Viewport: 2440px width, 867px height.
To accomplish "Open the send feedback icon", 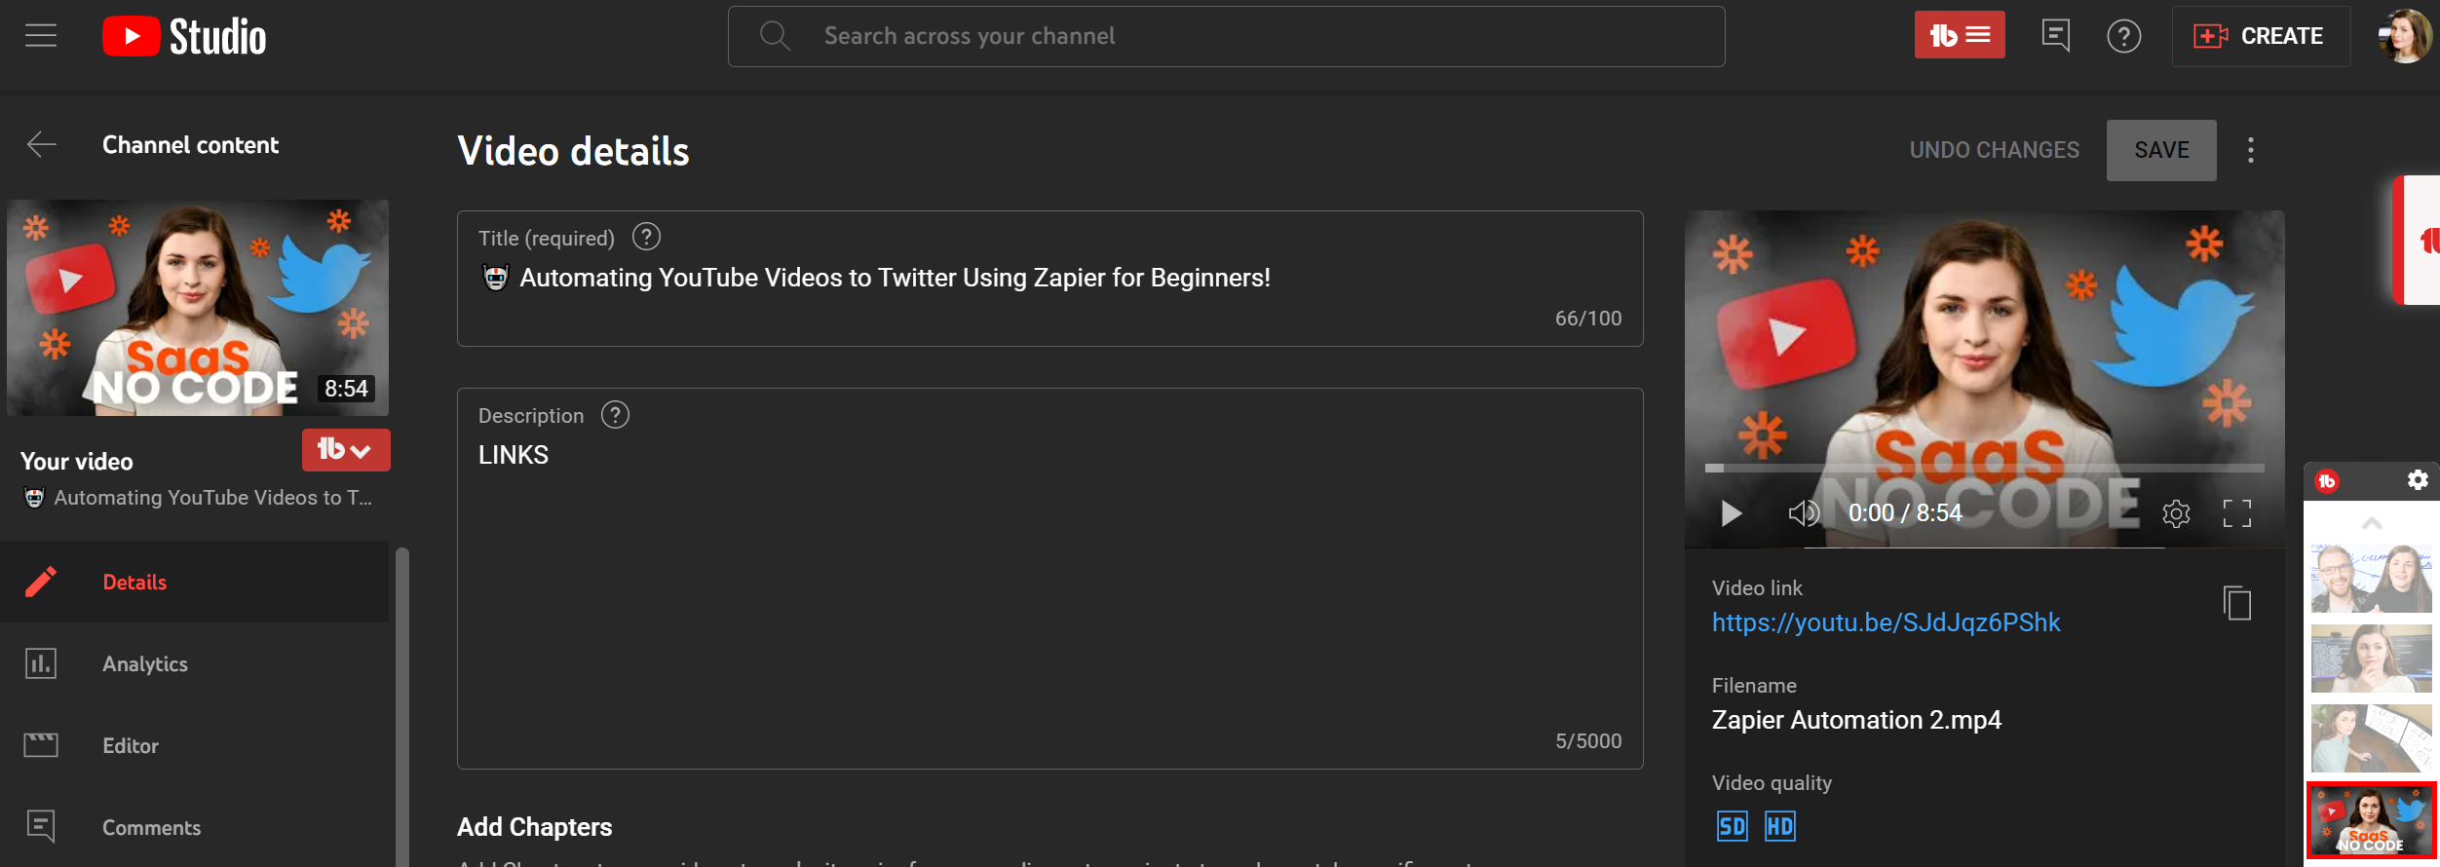I will click(2055, 36).
